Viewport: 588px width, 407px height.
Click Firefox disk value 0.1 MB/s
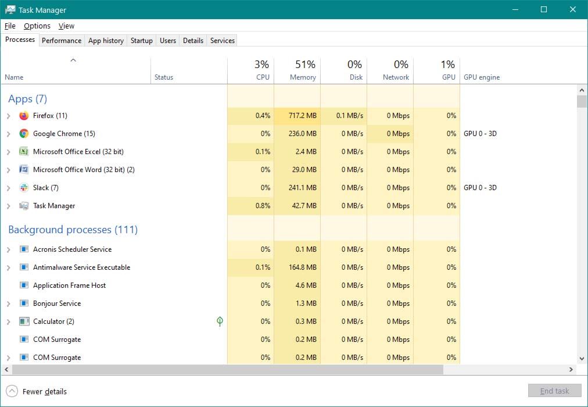coord(350,116)
